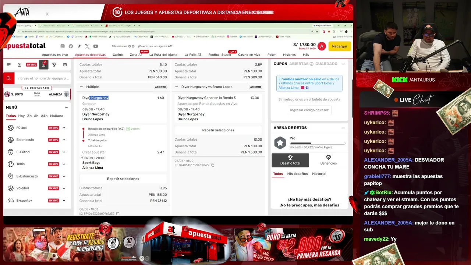Repeat selections for Ronda 3 bet
The width and height of the screenshot is (471, 265).
tap(218, 130)
